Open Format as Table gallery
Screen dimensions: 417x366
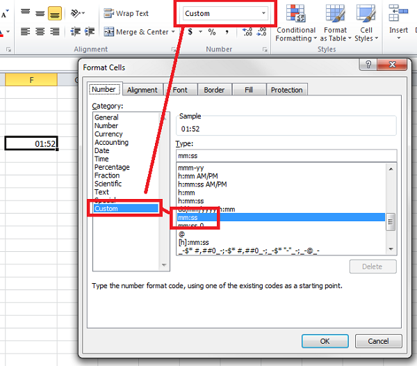pyautogui.click(x=336, y=23)
